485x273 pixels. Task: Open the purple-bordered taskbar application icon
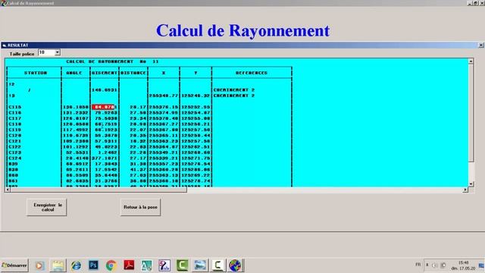(x=164, y=265)
